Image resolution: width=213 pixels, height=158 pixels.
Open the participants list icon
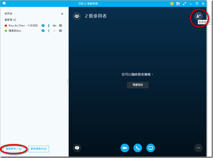pos(77,16)
